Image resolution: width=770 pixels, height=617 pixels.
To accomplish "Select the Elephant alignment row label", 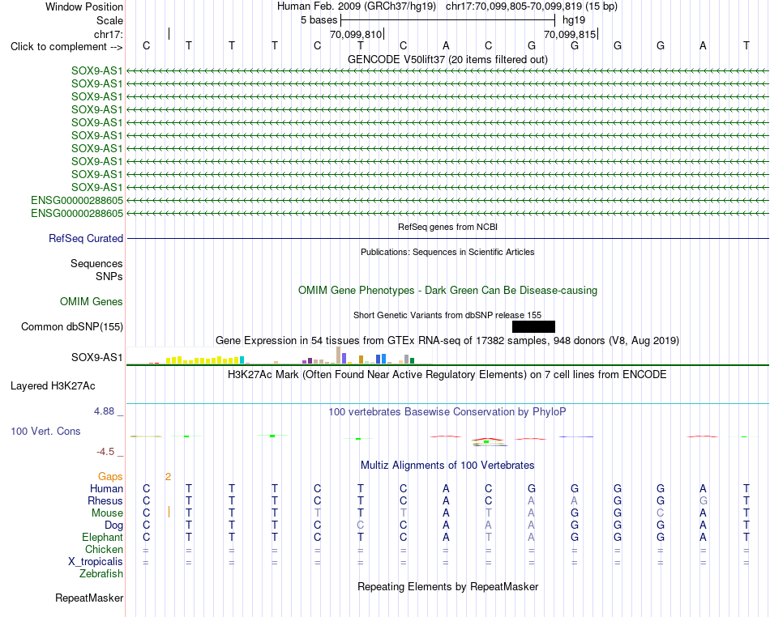I will click(103, 538).
